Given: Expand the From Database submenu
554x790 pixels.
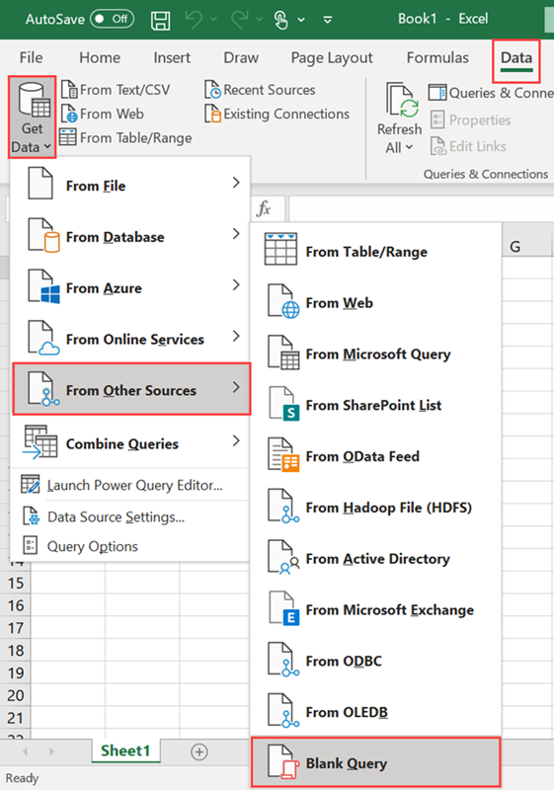Looking at the screenshot, I should tap(131, 237).
